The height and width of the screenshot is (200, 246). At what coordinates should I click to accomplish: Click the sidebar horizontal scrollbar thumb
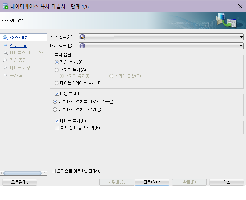pyautogui.click(x=22, y=173)
